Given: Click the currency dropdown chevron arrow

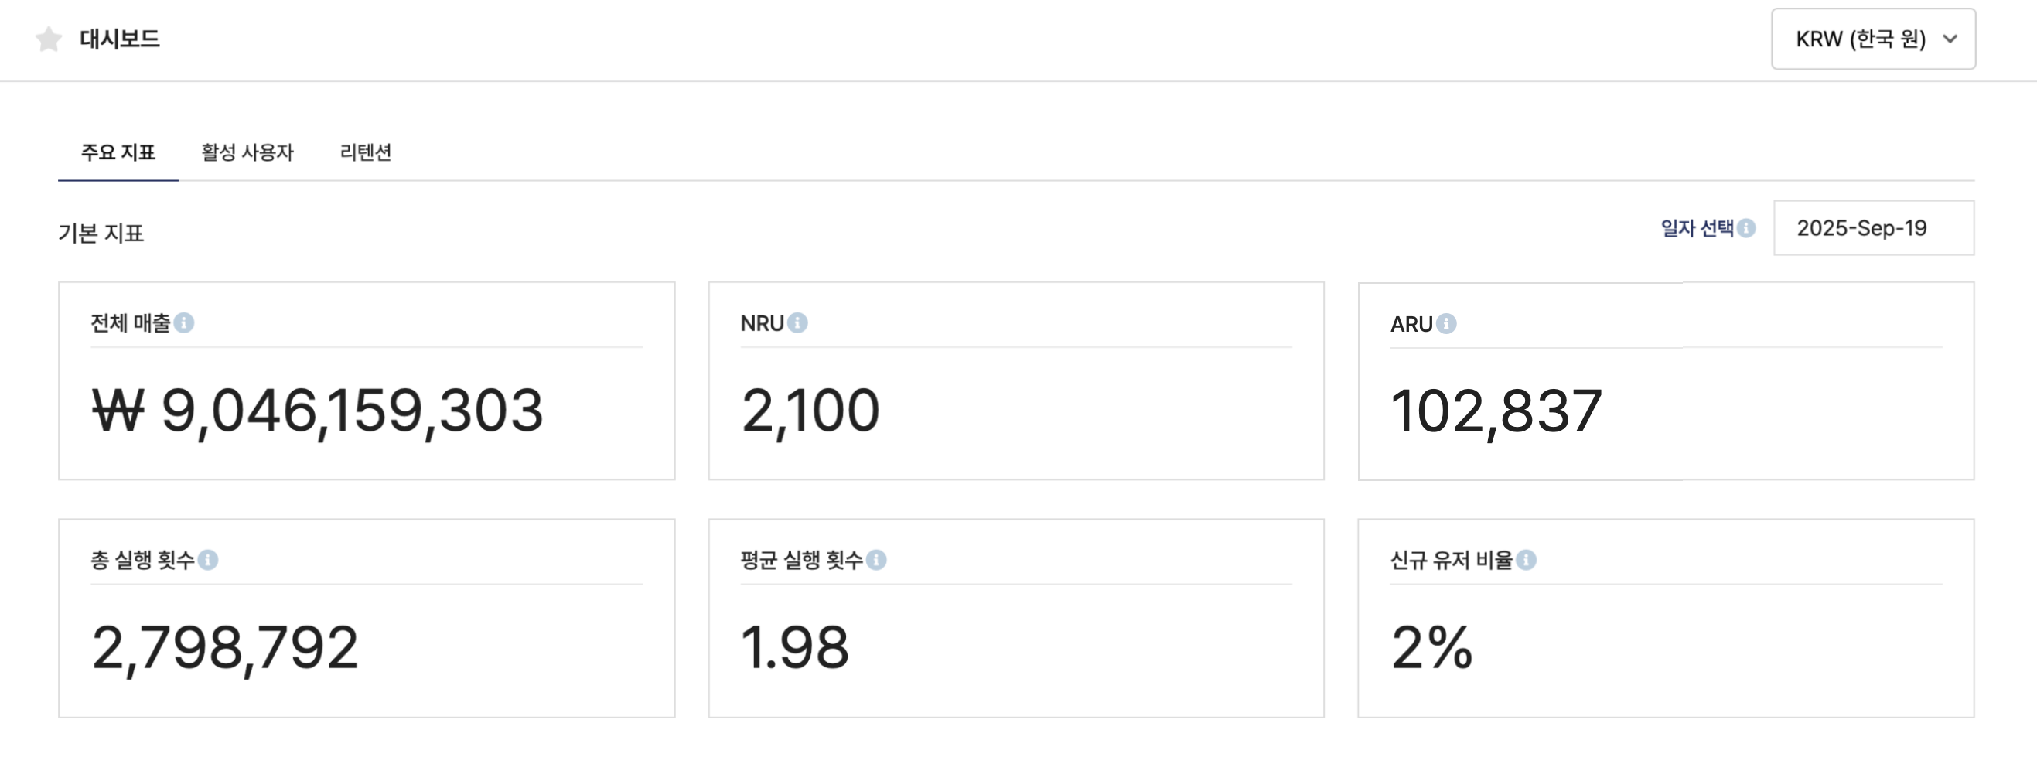Looking at the screenshot, I should coord(1950,39).
